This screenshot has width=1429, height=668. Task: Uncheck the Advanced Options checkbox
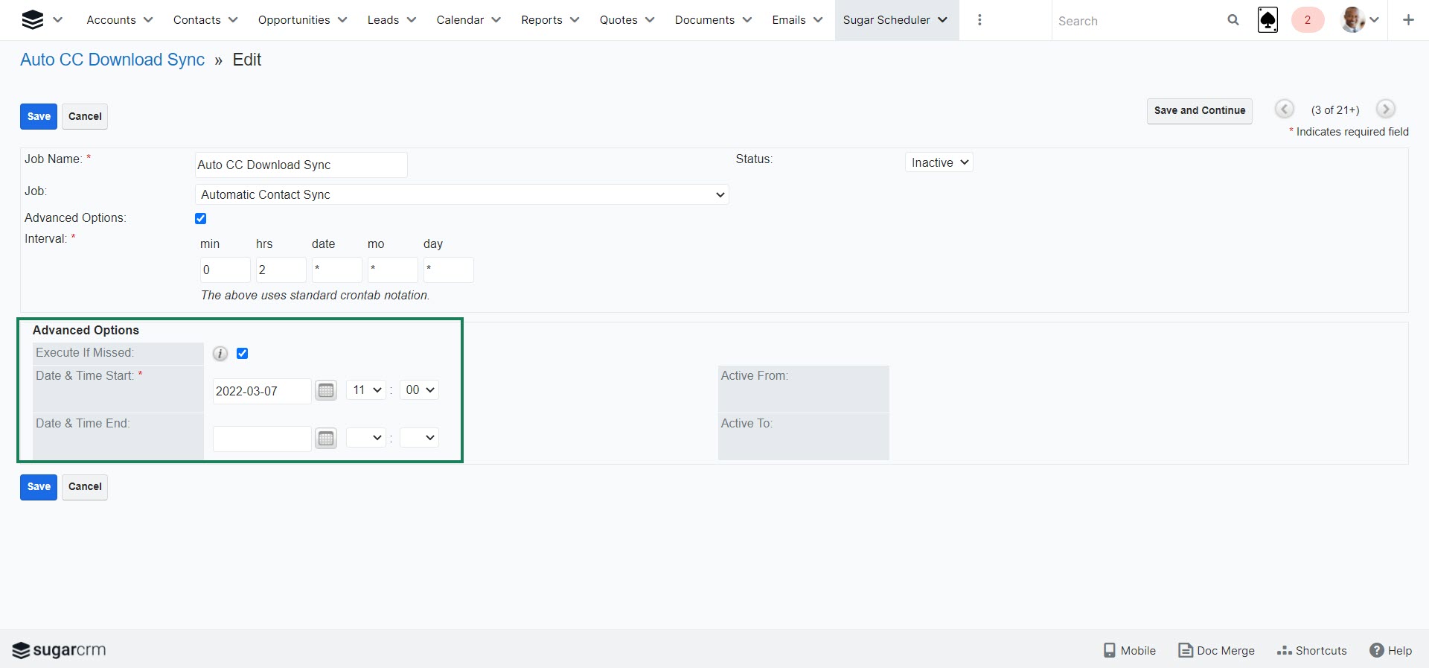(x=201, y=218)
